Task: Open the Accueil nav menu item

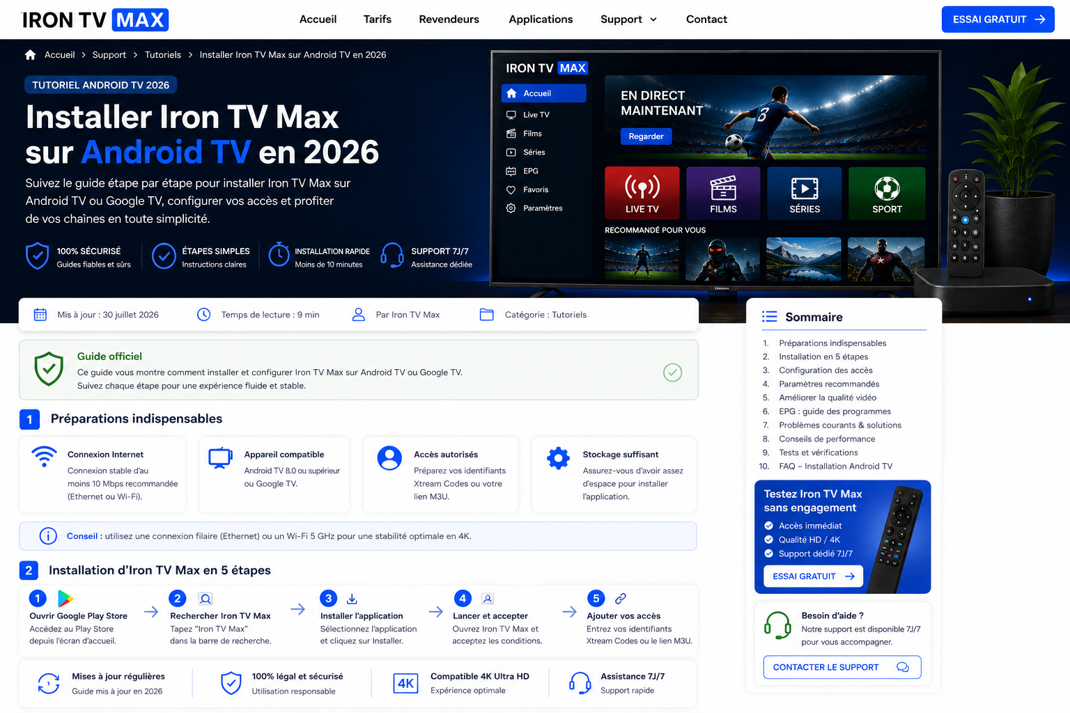Action: 318,19
